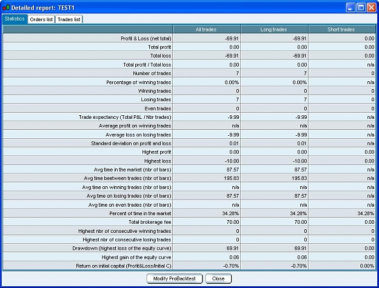Click All trades Total brokerage fee 70.00

click(x=233, y=222)
